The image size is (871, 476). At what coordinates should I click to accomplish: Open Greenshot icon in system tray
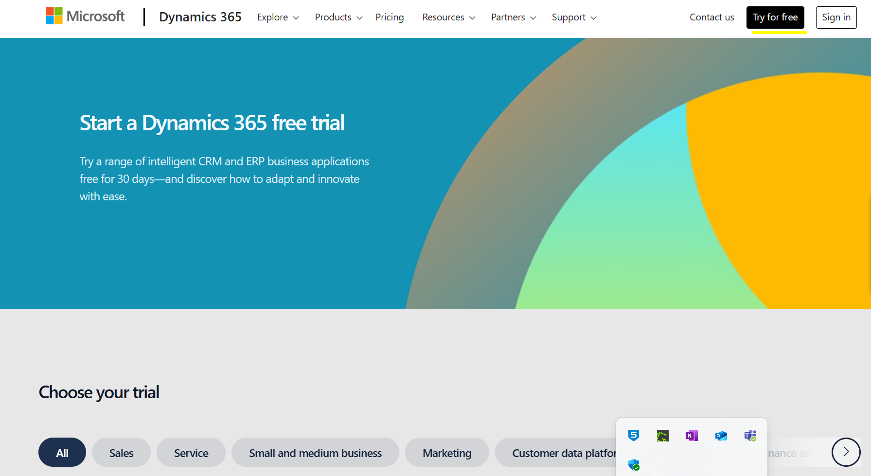pos(662,436)
